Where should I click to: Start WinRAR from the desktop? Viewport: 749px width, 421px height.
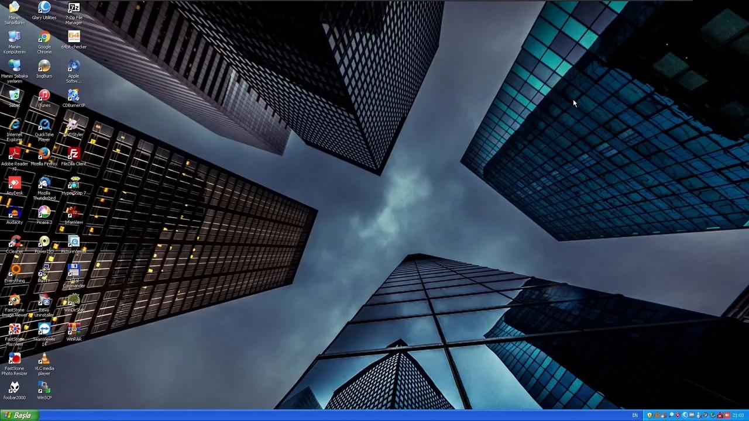tap(73, 330)
